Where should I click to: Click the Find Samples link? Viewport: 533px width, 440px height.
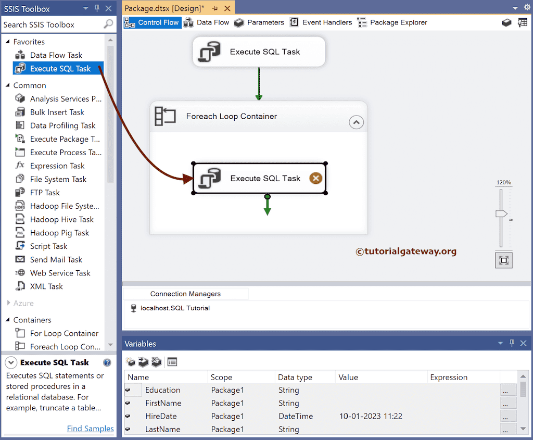point(90,429)
